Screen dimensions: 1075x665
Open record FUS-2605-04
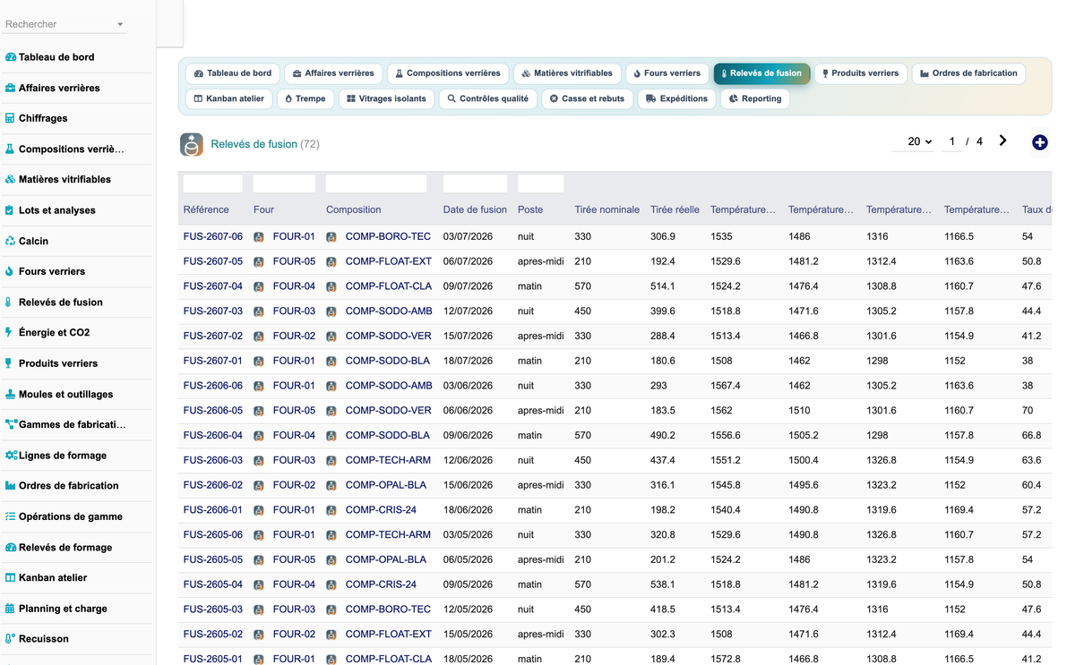tap(213, 584)
